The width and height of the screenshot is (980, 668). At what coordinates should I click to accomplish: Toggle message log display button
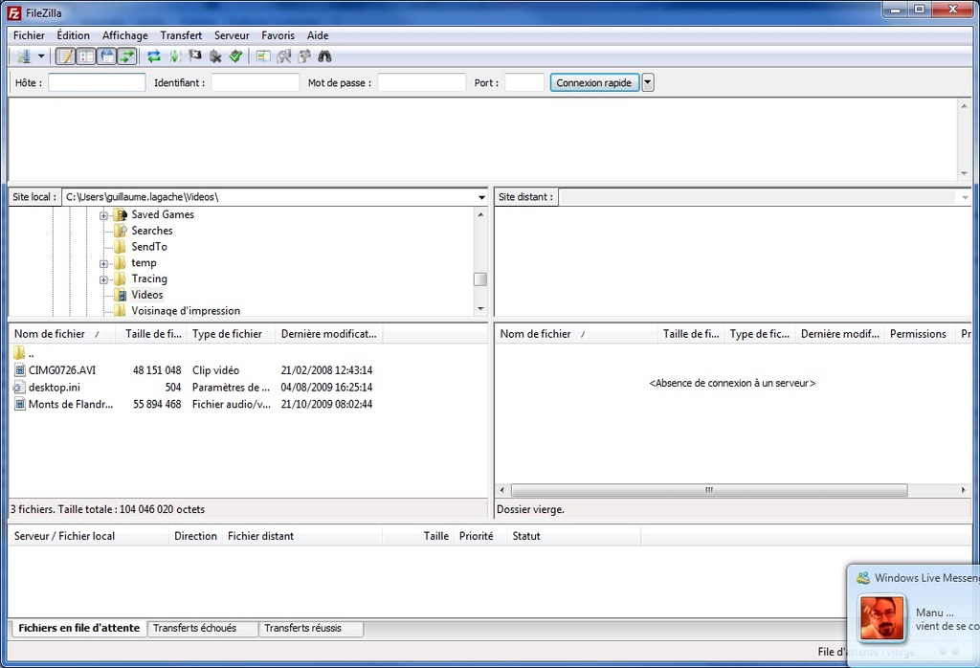65,56
